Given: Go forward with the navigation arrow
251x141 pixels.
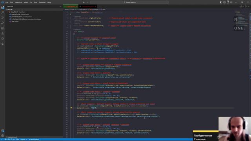Looking at the screenshot, I should pos(87,2).
